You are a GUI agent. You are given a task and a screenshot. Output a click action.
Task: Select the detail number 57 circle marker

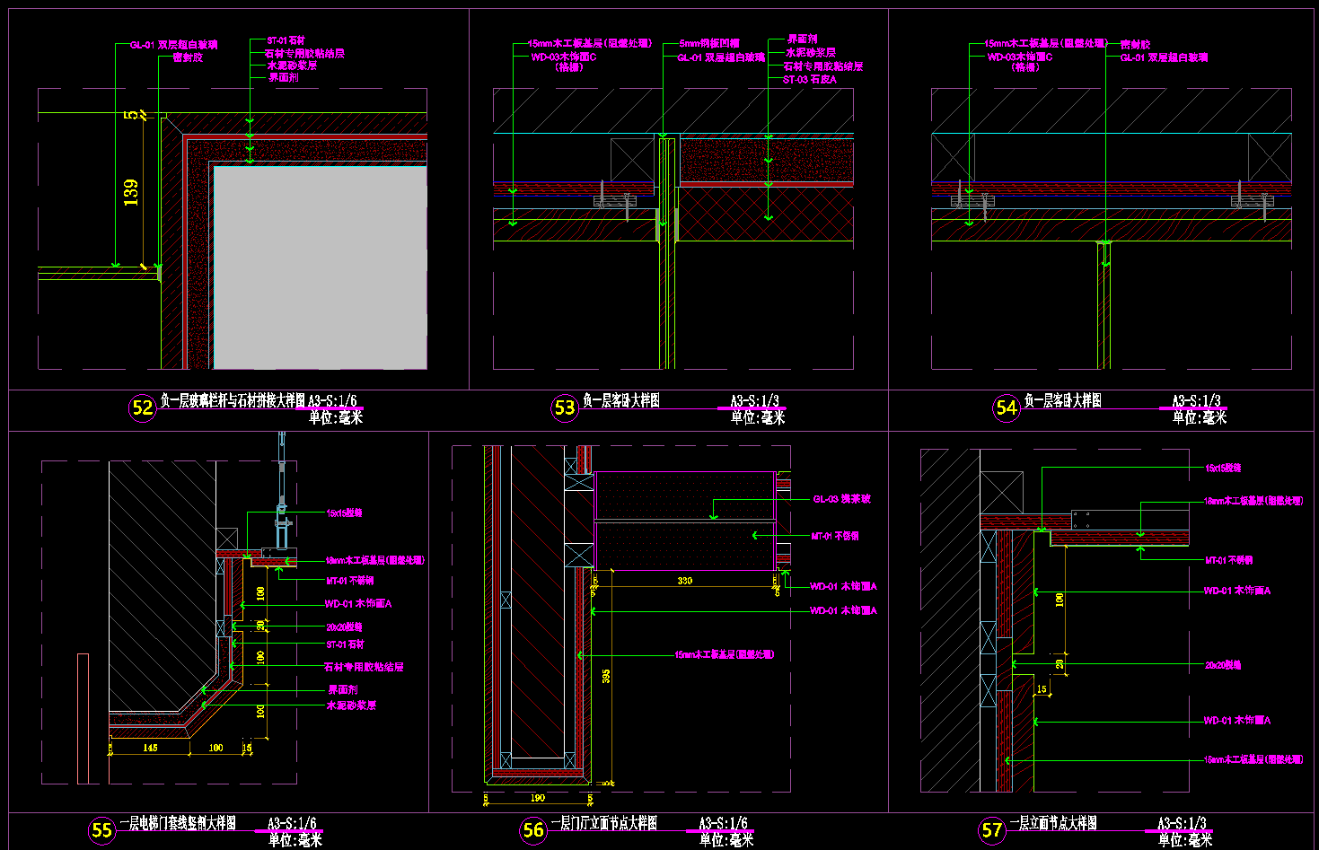pyautogui.click(x=992, y=830)
